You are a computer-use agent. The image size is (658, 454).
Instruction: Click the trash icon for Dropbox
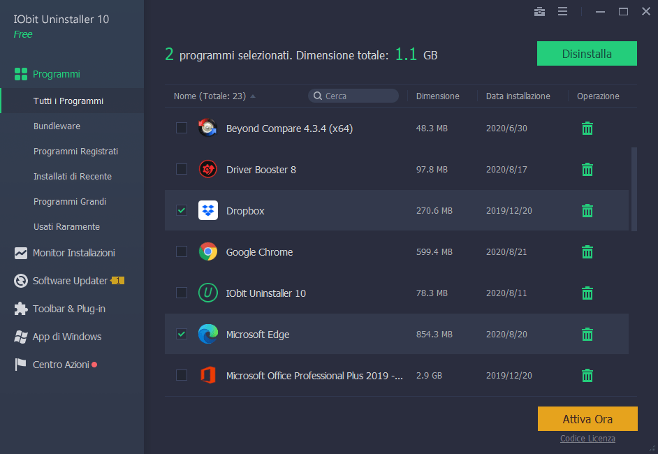[x=587, y=211]
